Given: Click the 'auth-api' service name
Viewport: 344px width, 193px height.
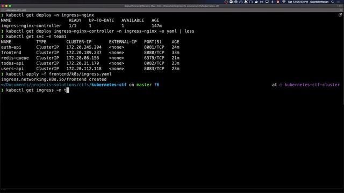Looking at the screenshot, I should (11, 47).
